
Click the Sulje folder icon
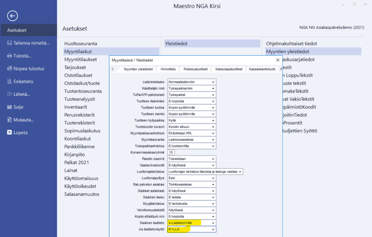click(x=10, y=107)
